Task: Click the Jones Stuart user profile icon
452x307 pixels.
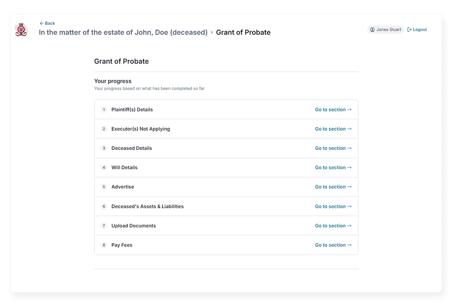Action: coord(373,30)
